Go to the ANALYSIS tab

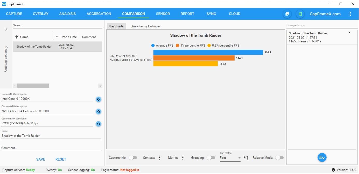pos(67,14)
